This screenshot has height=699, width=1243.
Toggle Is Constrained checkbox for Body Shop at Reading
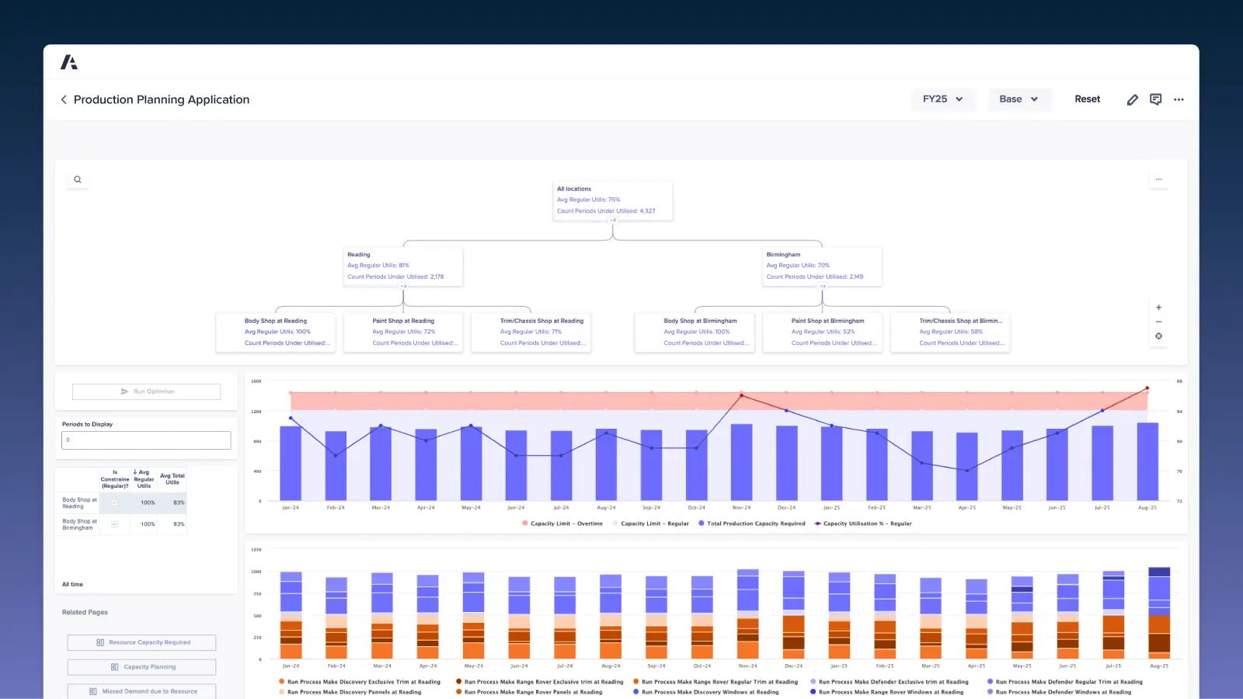(114, 503)
